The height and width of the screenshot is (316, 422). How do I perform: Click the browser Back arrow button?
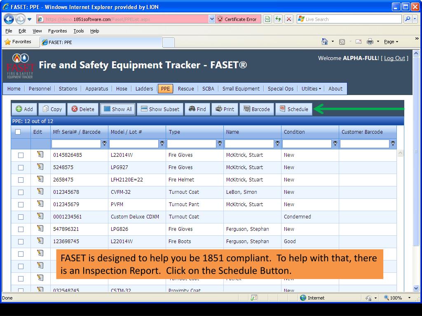coord(9,19)
